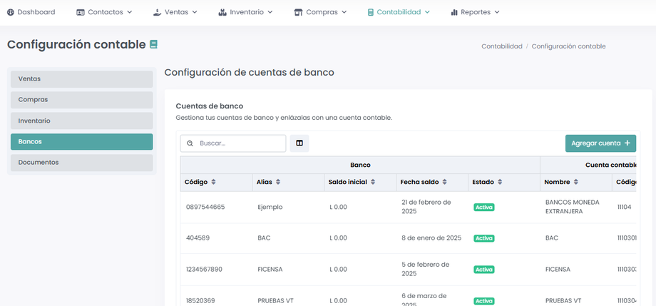Click the Dashboard globe icon
656x306 pixels.
click(11, 12)
